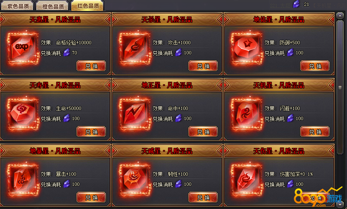Redeem 地佑星 with its 兑换 button
Viewport: 347px width, 209px height.
click(x=315, y=66)
